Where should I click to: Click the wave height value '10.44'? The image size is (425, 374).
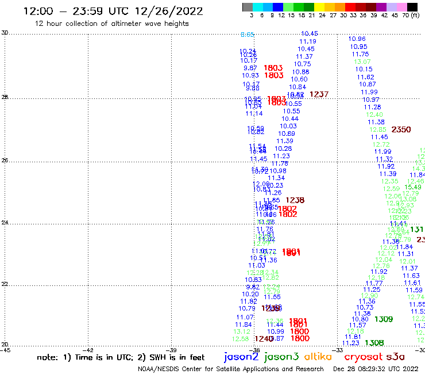pos(290,119)
